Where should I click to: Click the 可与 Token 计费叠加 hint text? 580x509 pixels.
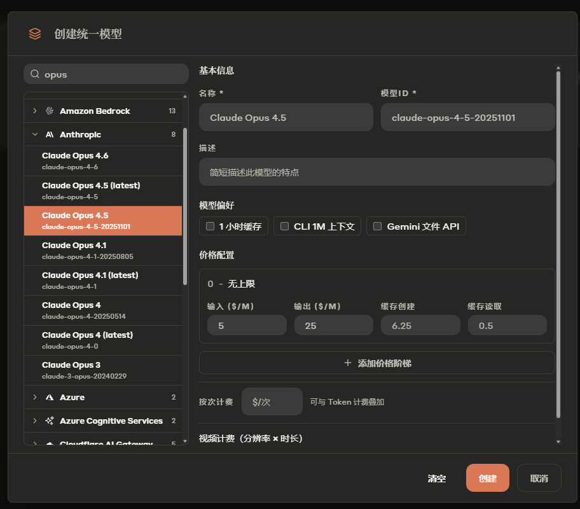click(347, 401)
